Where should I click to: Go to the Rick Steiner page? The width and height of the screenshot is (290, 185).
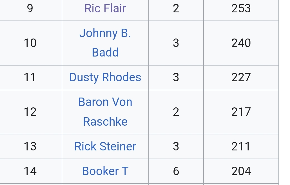point(105,146)
